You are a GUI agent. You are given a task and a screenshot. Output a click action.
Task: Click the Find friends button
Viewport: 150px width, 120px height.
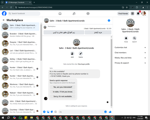click(x=123, y=13)
